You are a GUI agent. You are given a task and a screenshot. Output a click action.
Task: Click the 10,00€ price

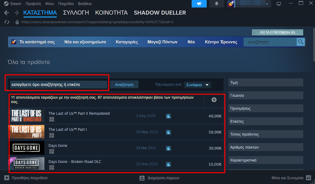tap(215, 164)
